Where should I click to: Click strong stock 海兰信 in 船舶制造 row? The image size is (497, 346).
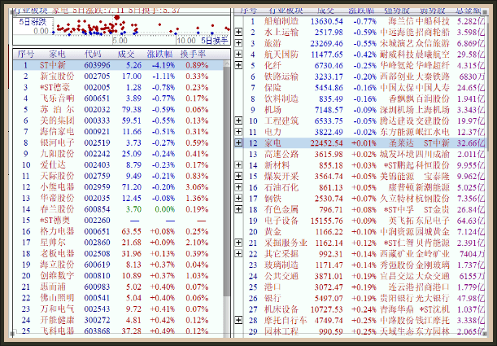[x=401, y=21]
